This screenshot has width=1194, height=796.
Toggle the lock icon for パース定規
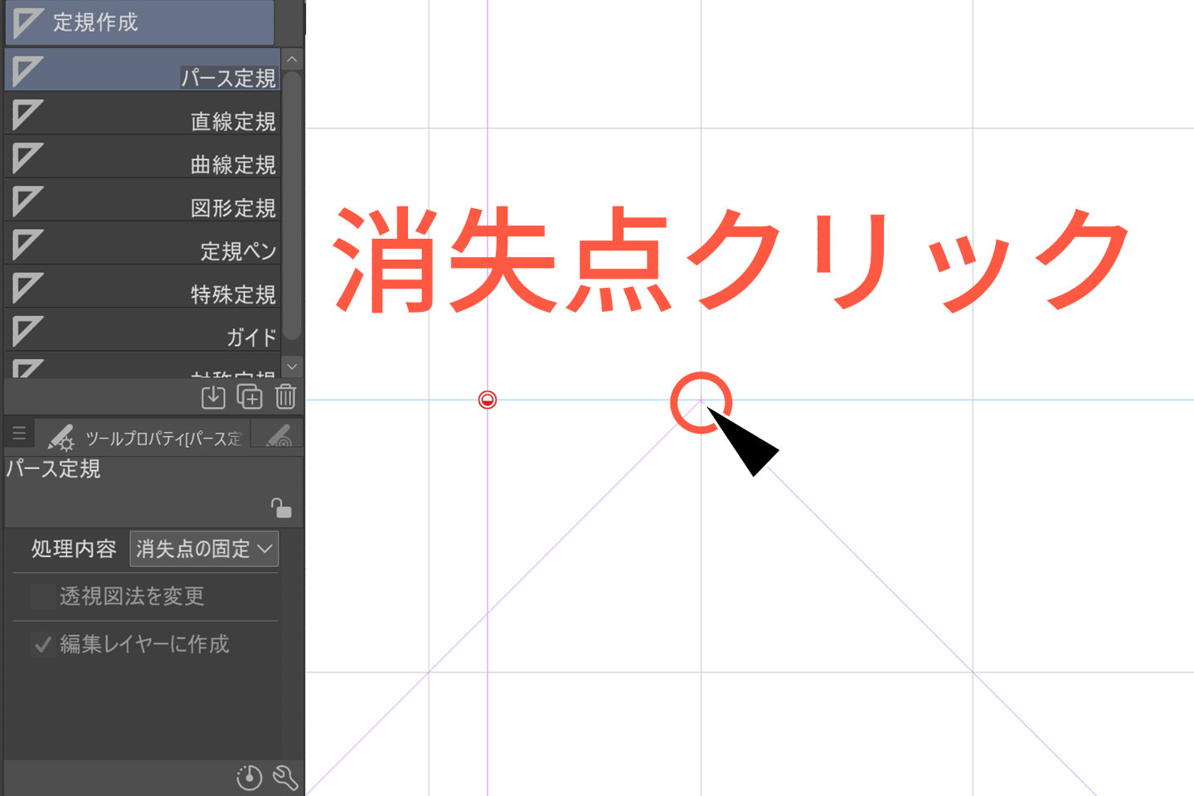281,507
